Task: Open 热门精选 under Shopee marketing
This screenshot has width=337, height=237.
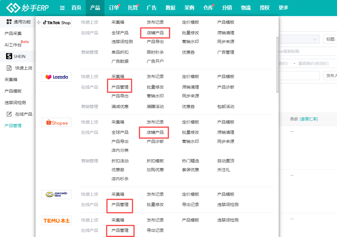Action: [191, 161]
